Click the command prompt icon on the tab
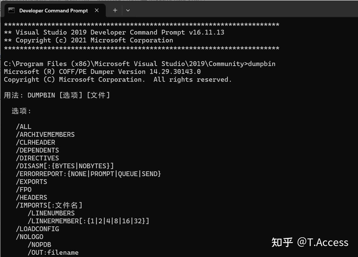The height and width of the screenshot is (257, 358). pyautogui.click(x=11, y=10)
